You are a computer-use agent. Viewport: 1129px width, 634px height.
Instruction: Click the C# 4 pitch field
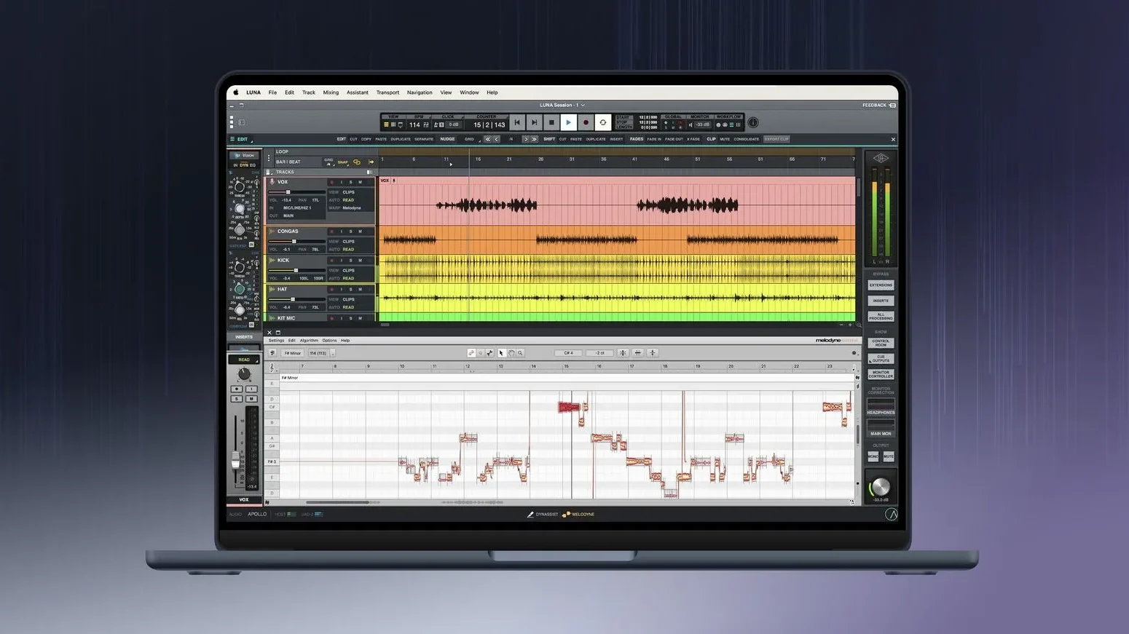click(x=568, y=353)
